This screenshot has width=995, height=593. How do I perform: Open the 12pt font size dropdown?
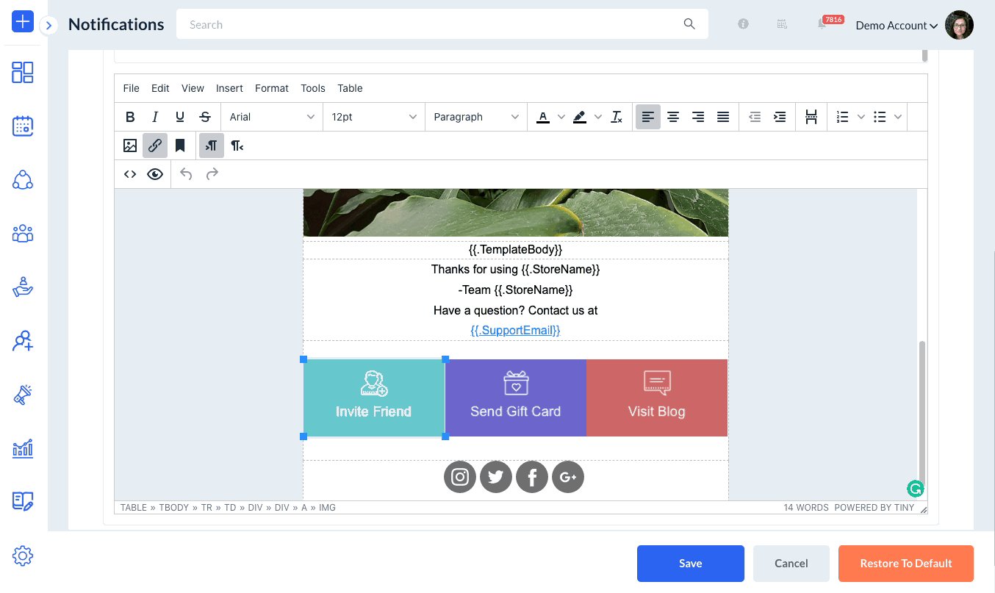click(x=373, y=117)
